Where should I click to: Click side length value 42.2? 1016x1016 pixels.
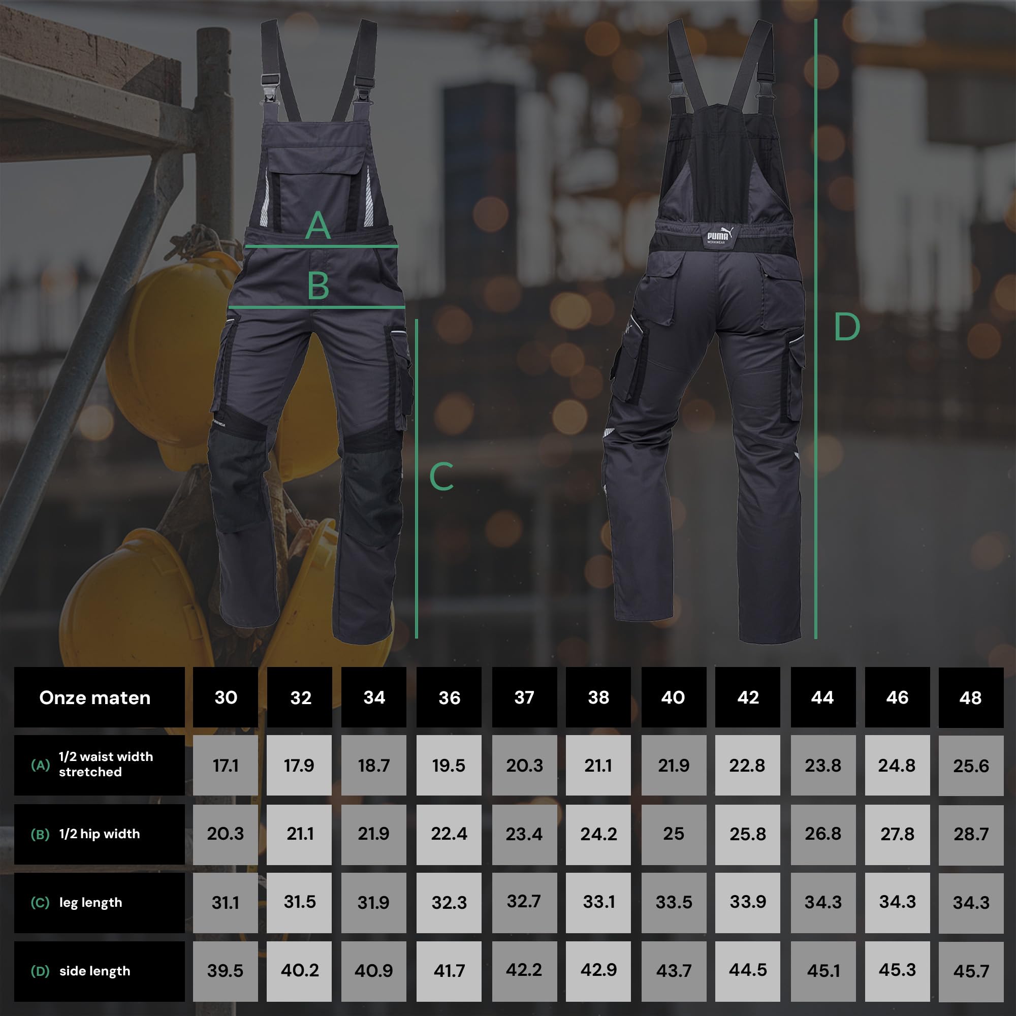pos(524,971)
